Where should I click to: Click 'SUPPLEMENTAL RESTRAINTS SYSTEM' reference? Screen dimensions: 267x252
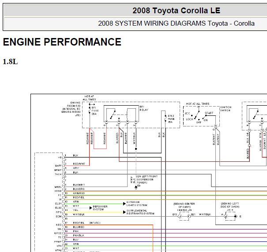click(x=140, y=212)
